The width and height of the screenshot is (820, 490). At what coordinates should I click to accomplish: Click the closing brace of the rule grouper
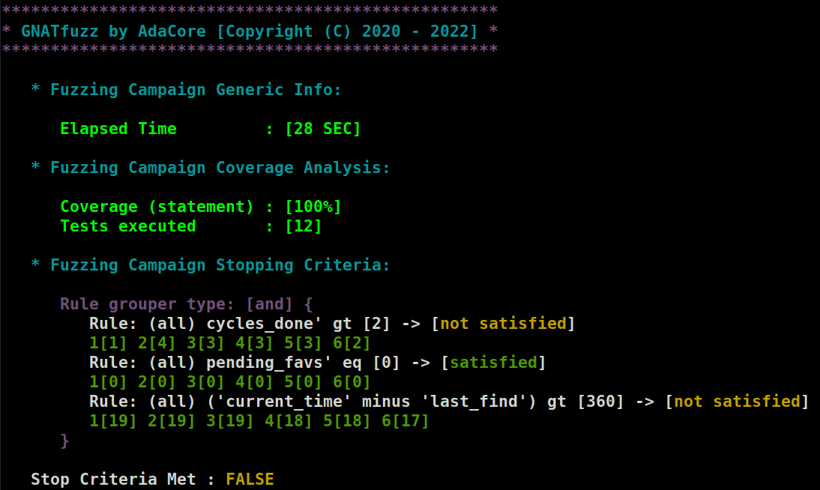pyautogui.click(x=65, y=441)
